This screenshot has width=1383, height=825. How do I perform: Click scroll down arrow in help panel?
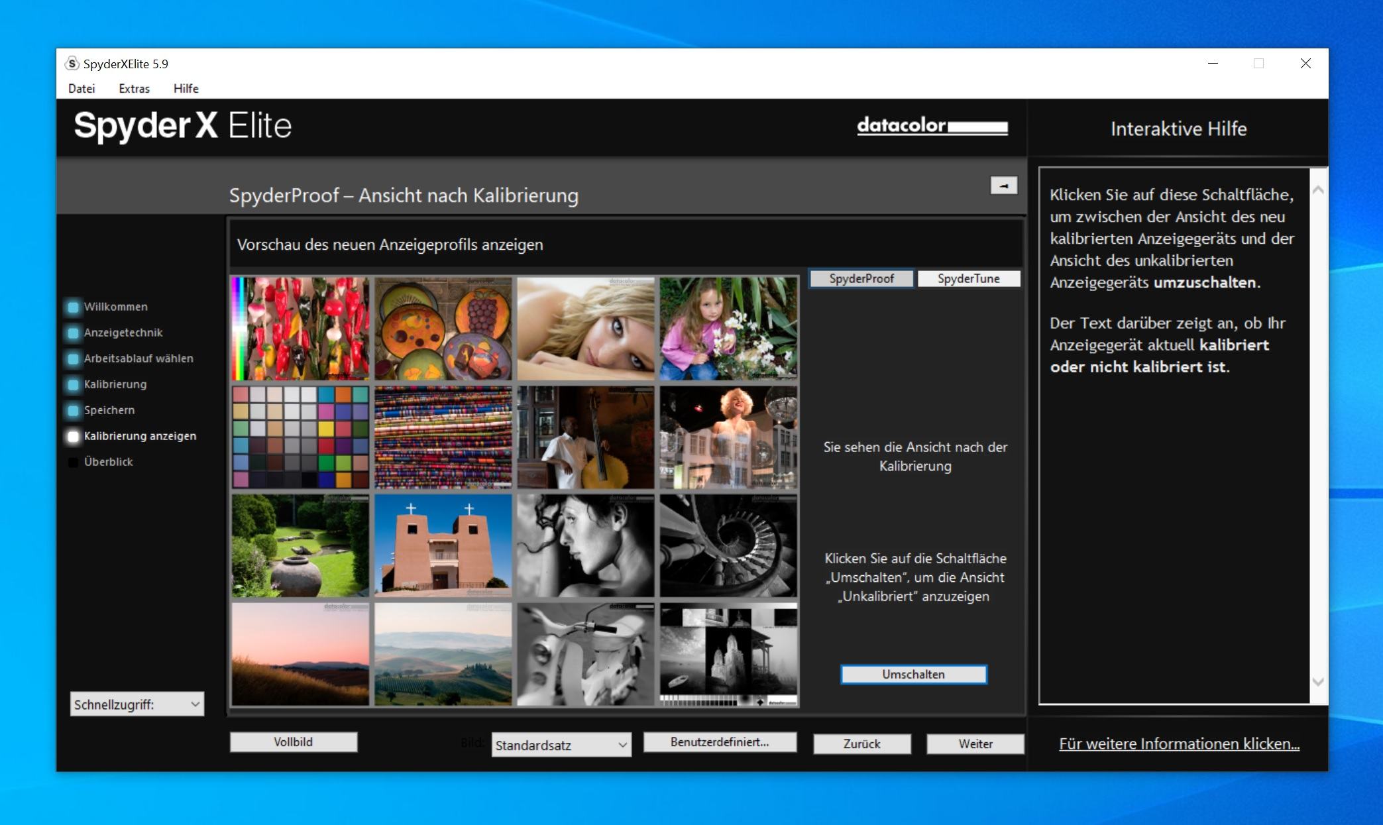[1318, 681]
